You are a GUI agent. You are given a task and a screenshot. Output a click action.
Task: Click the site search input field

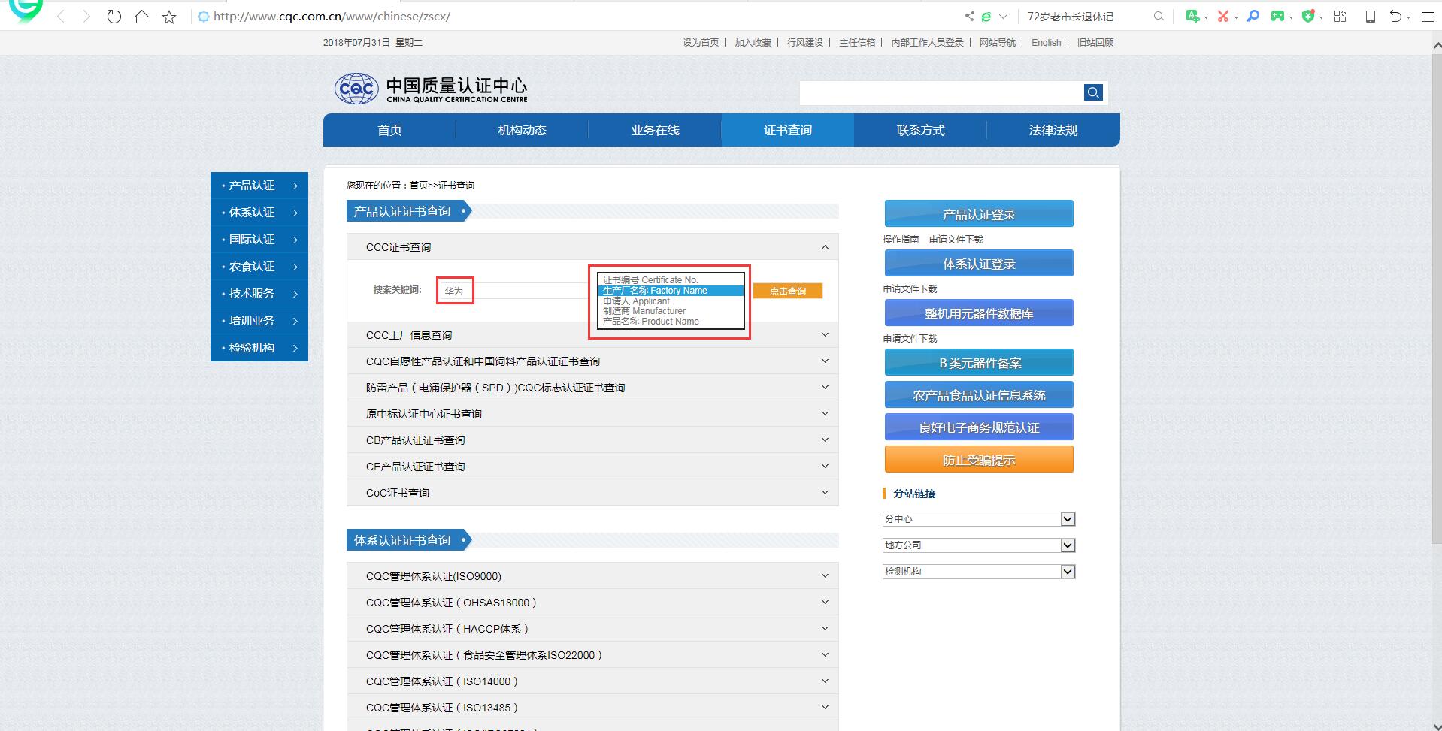tap(941, 92)
